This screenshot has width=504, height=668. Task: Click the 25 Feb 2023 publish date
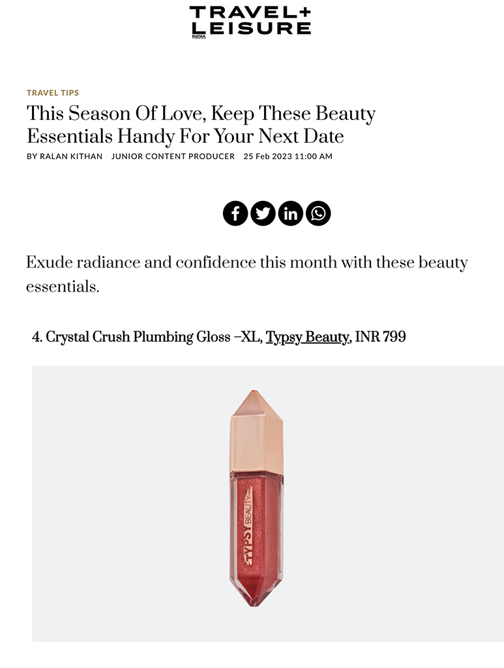click(288, 157)
